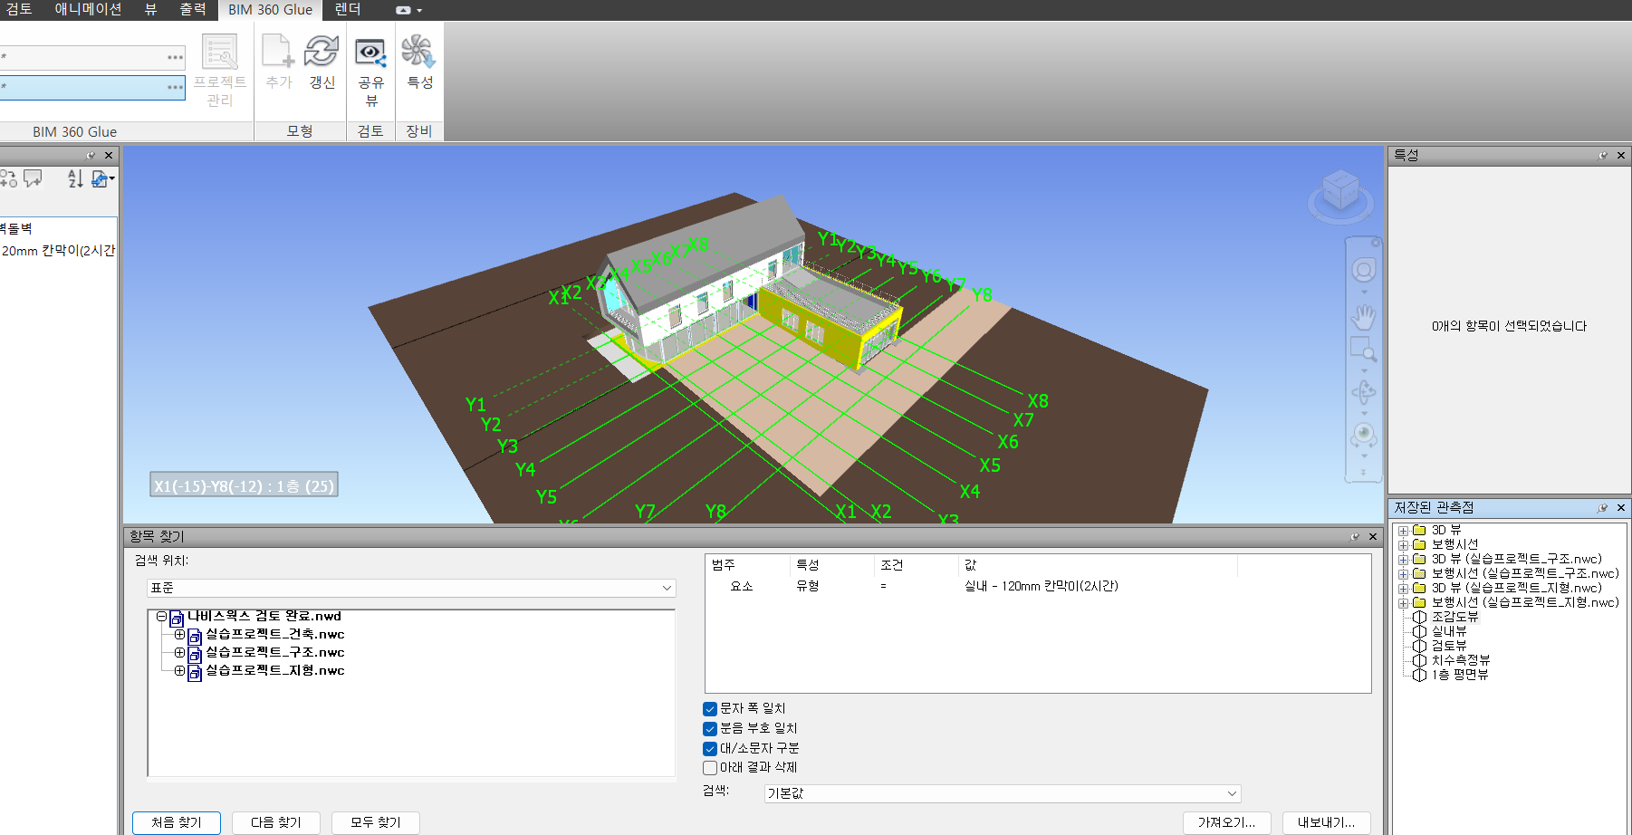Expand the 실습프로젝트_건축.nwc tree node
Screen dimensions: 1632x835
point(179,635)
